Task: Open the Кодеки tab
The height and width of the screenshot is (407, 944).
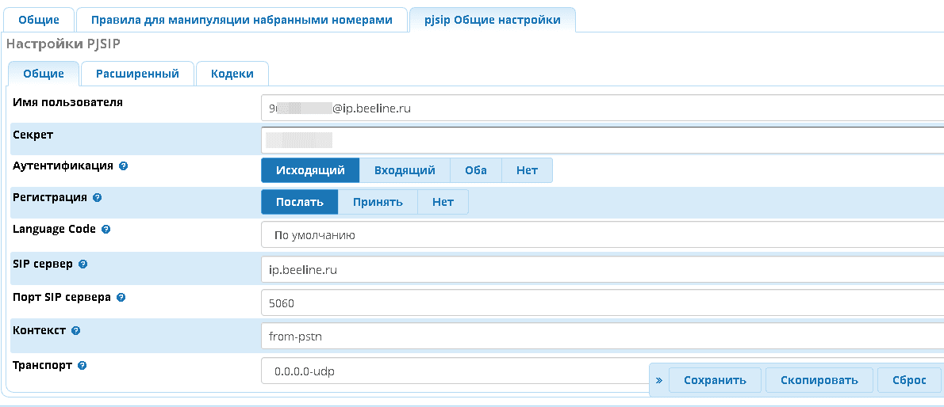Action: pyautogui.click(x=232, y=74)
